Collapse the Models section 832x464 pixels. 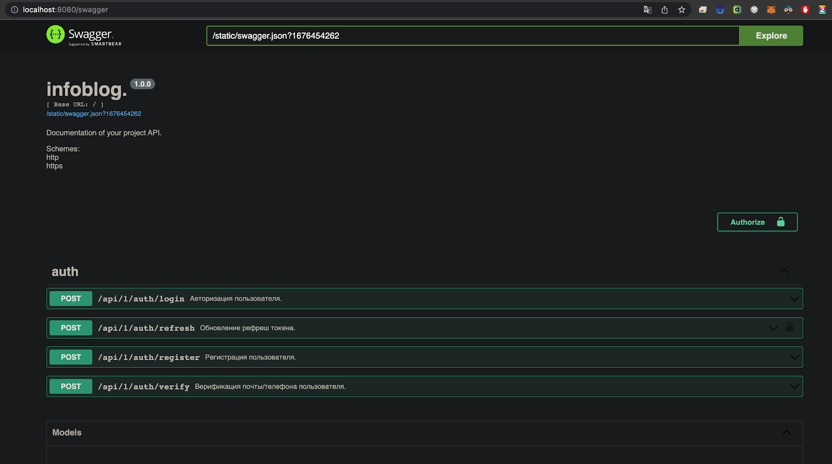coord(787,433)
